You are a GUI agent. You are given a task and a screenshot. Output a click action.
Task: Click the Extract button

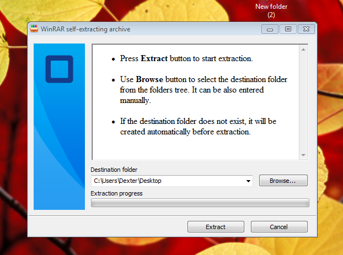(216, 226)
